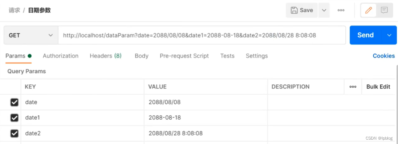Open the three-dots more actions menu in header
The height and width of the screenshot is (144, 398).
point(341,10)
